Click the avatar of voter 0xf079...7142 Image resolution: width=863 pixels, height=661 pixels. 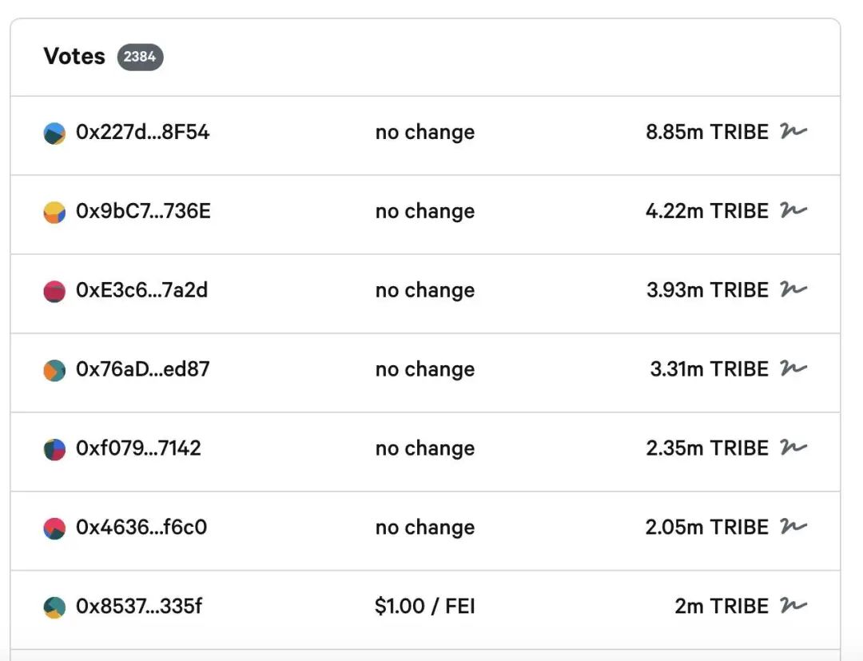54,450
